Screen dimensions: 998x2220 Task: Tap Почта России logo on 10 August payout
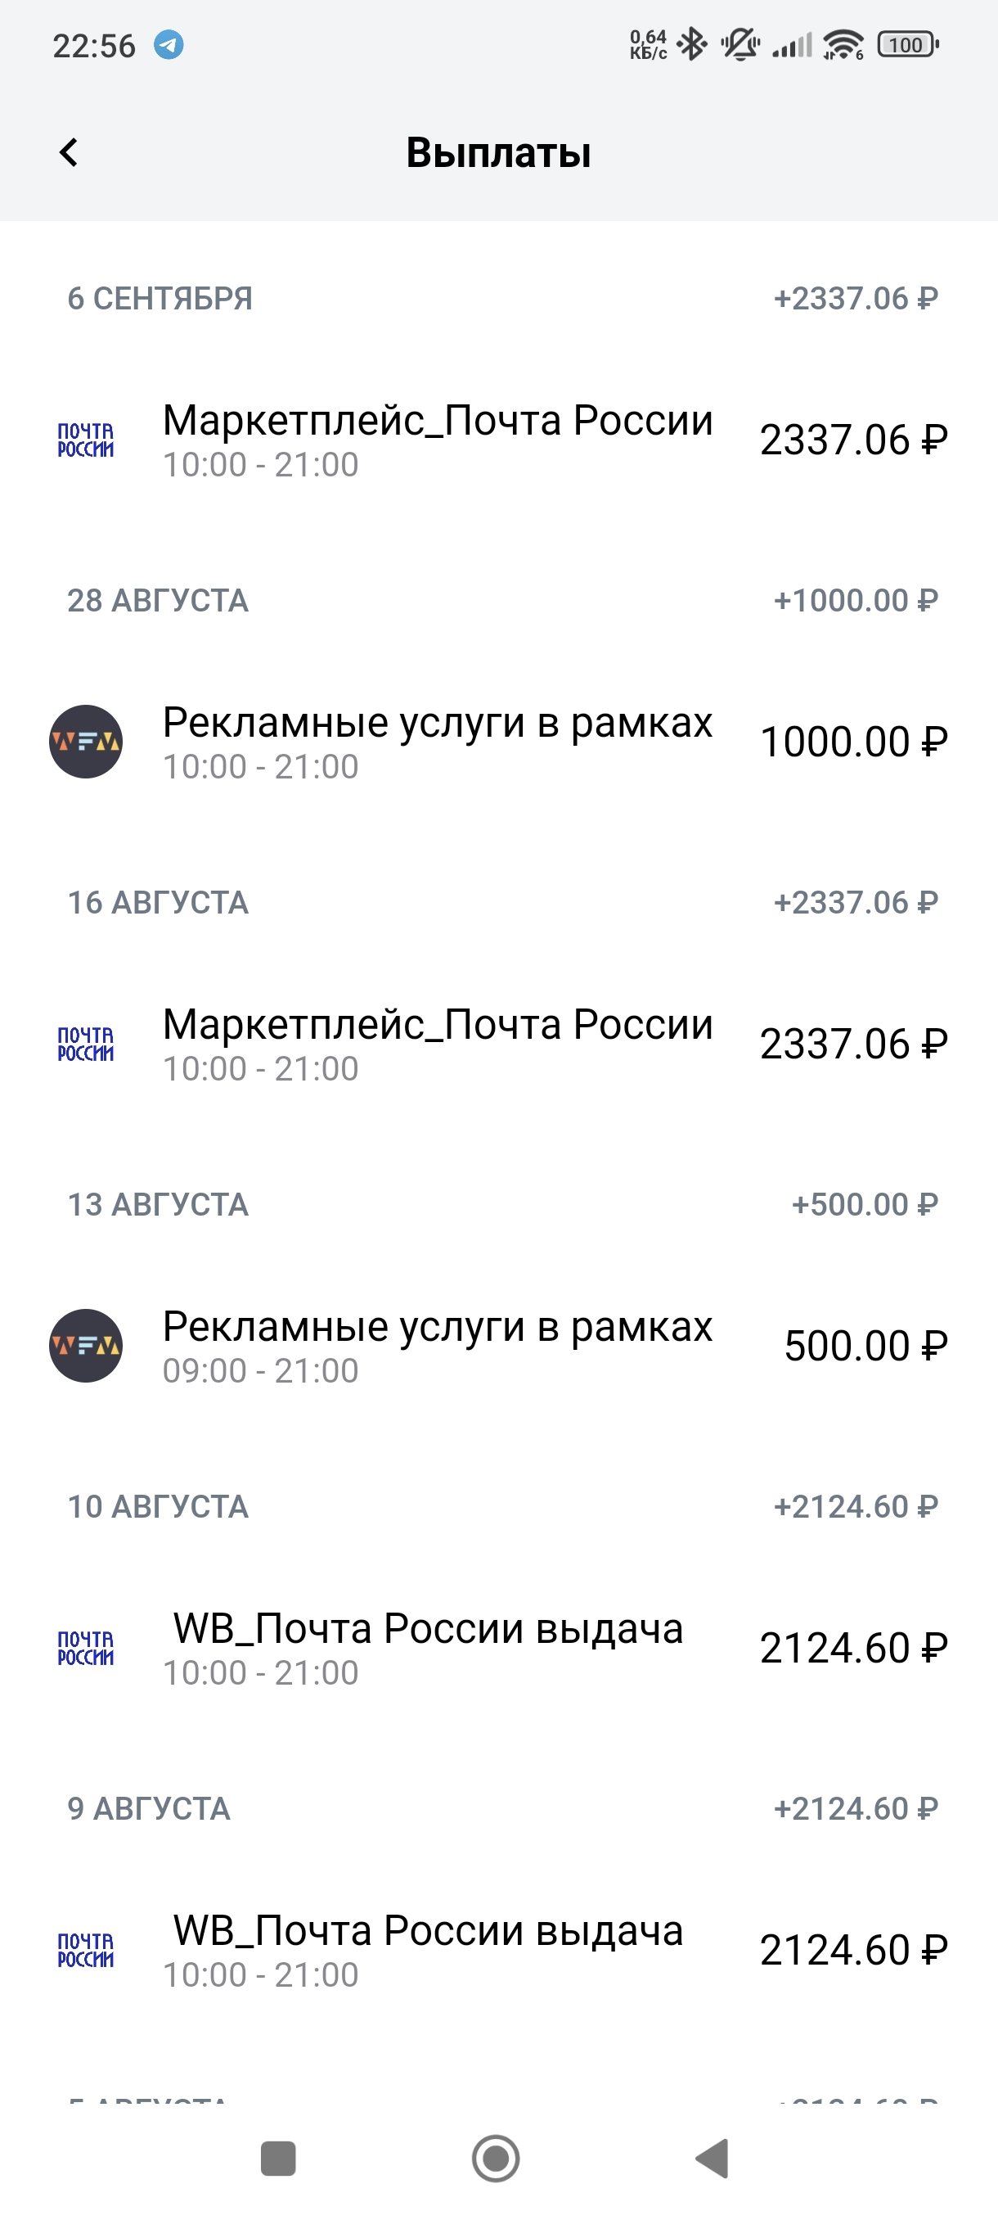[85, 1648]
